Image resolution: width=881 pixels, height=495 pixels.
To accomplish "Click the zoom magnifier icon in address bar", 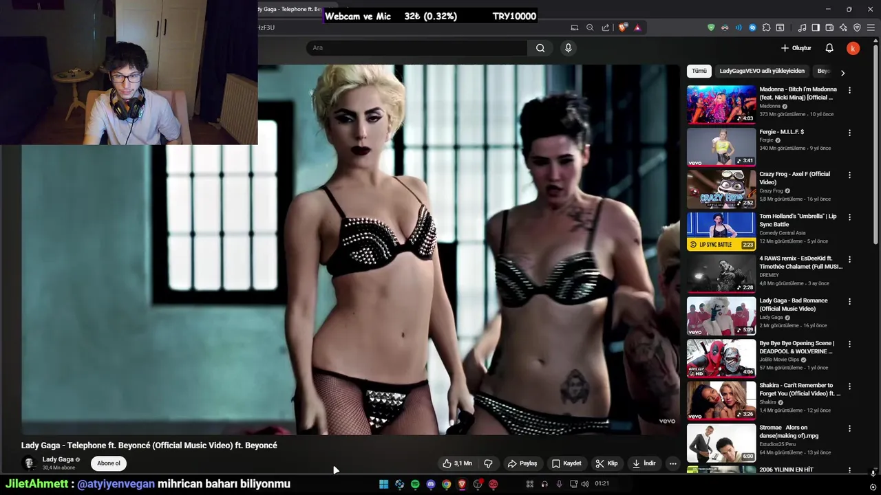I will [590, 27].
